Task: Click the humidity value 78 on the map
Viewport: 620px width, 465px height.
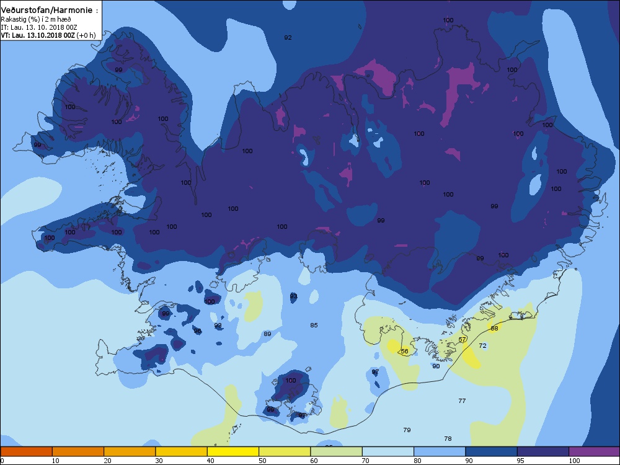Action: pyautogui.click(x=448, y=438)
